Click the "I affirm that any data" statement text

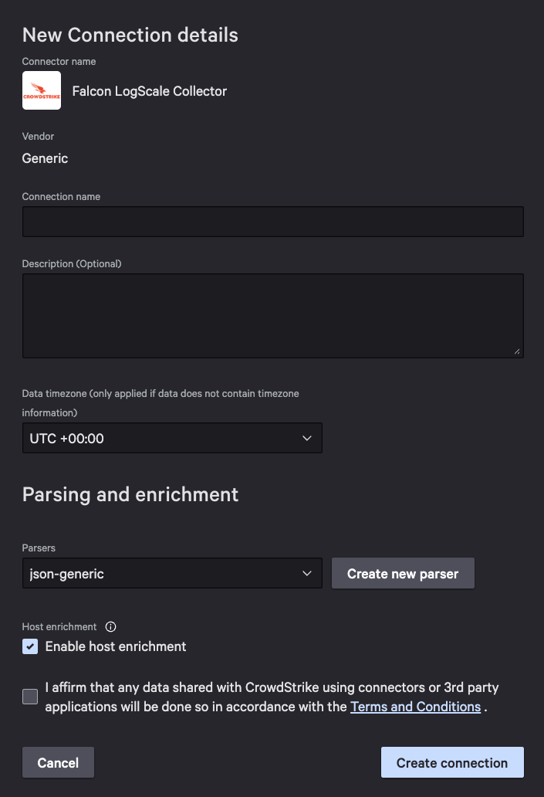(x=272, y=697)
